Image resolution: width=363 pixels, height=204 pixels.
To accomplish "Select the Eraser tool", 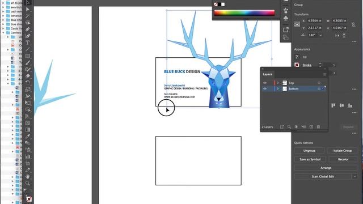I will pyautogui.click(x=28, y=76).
